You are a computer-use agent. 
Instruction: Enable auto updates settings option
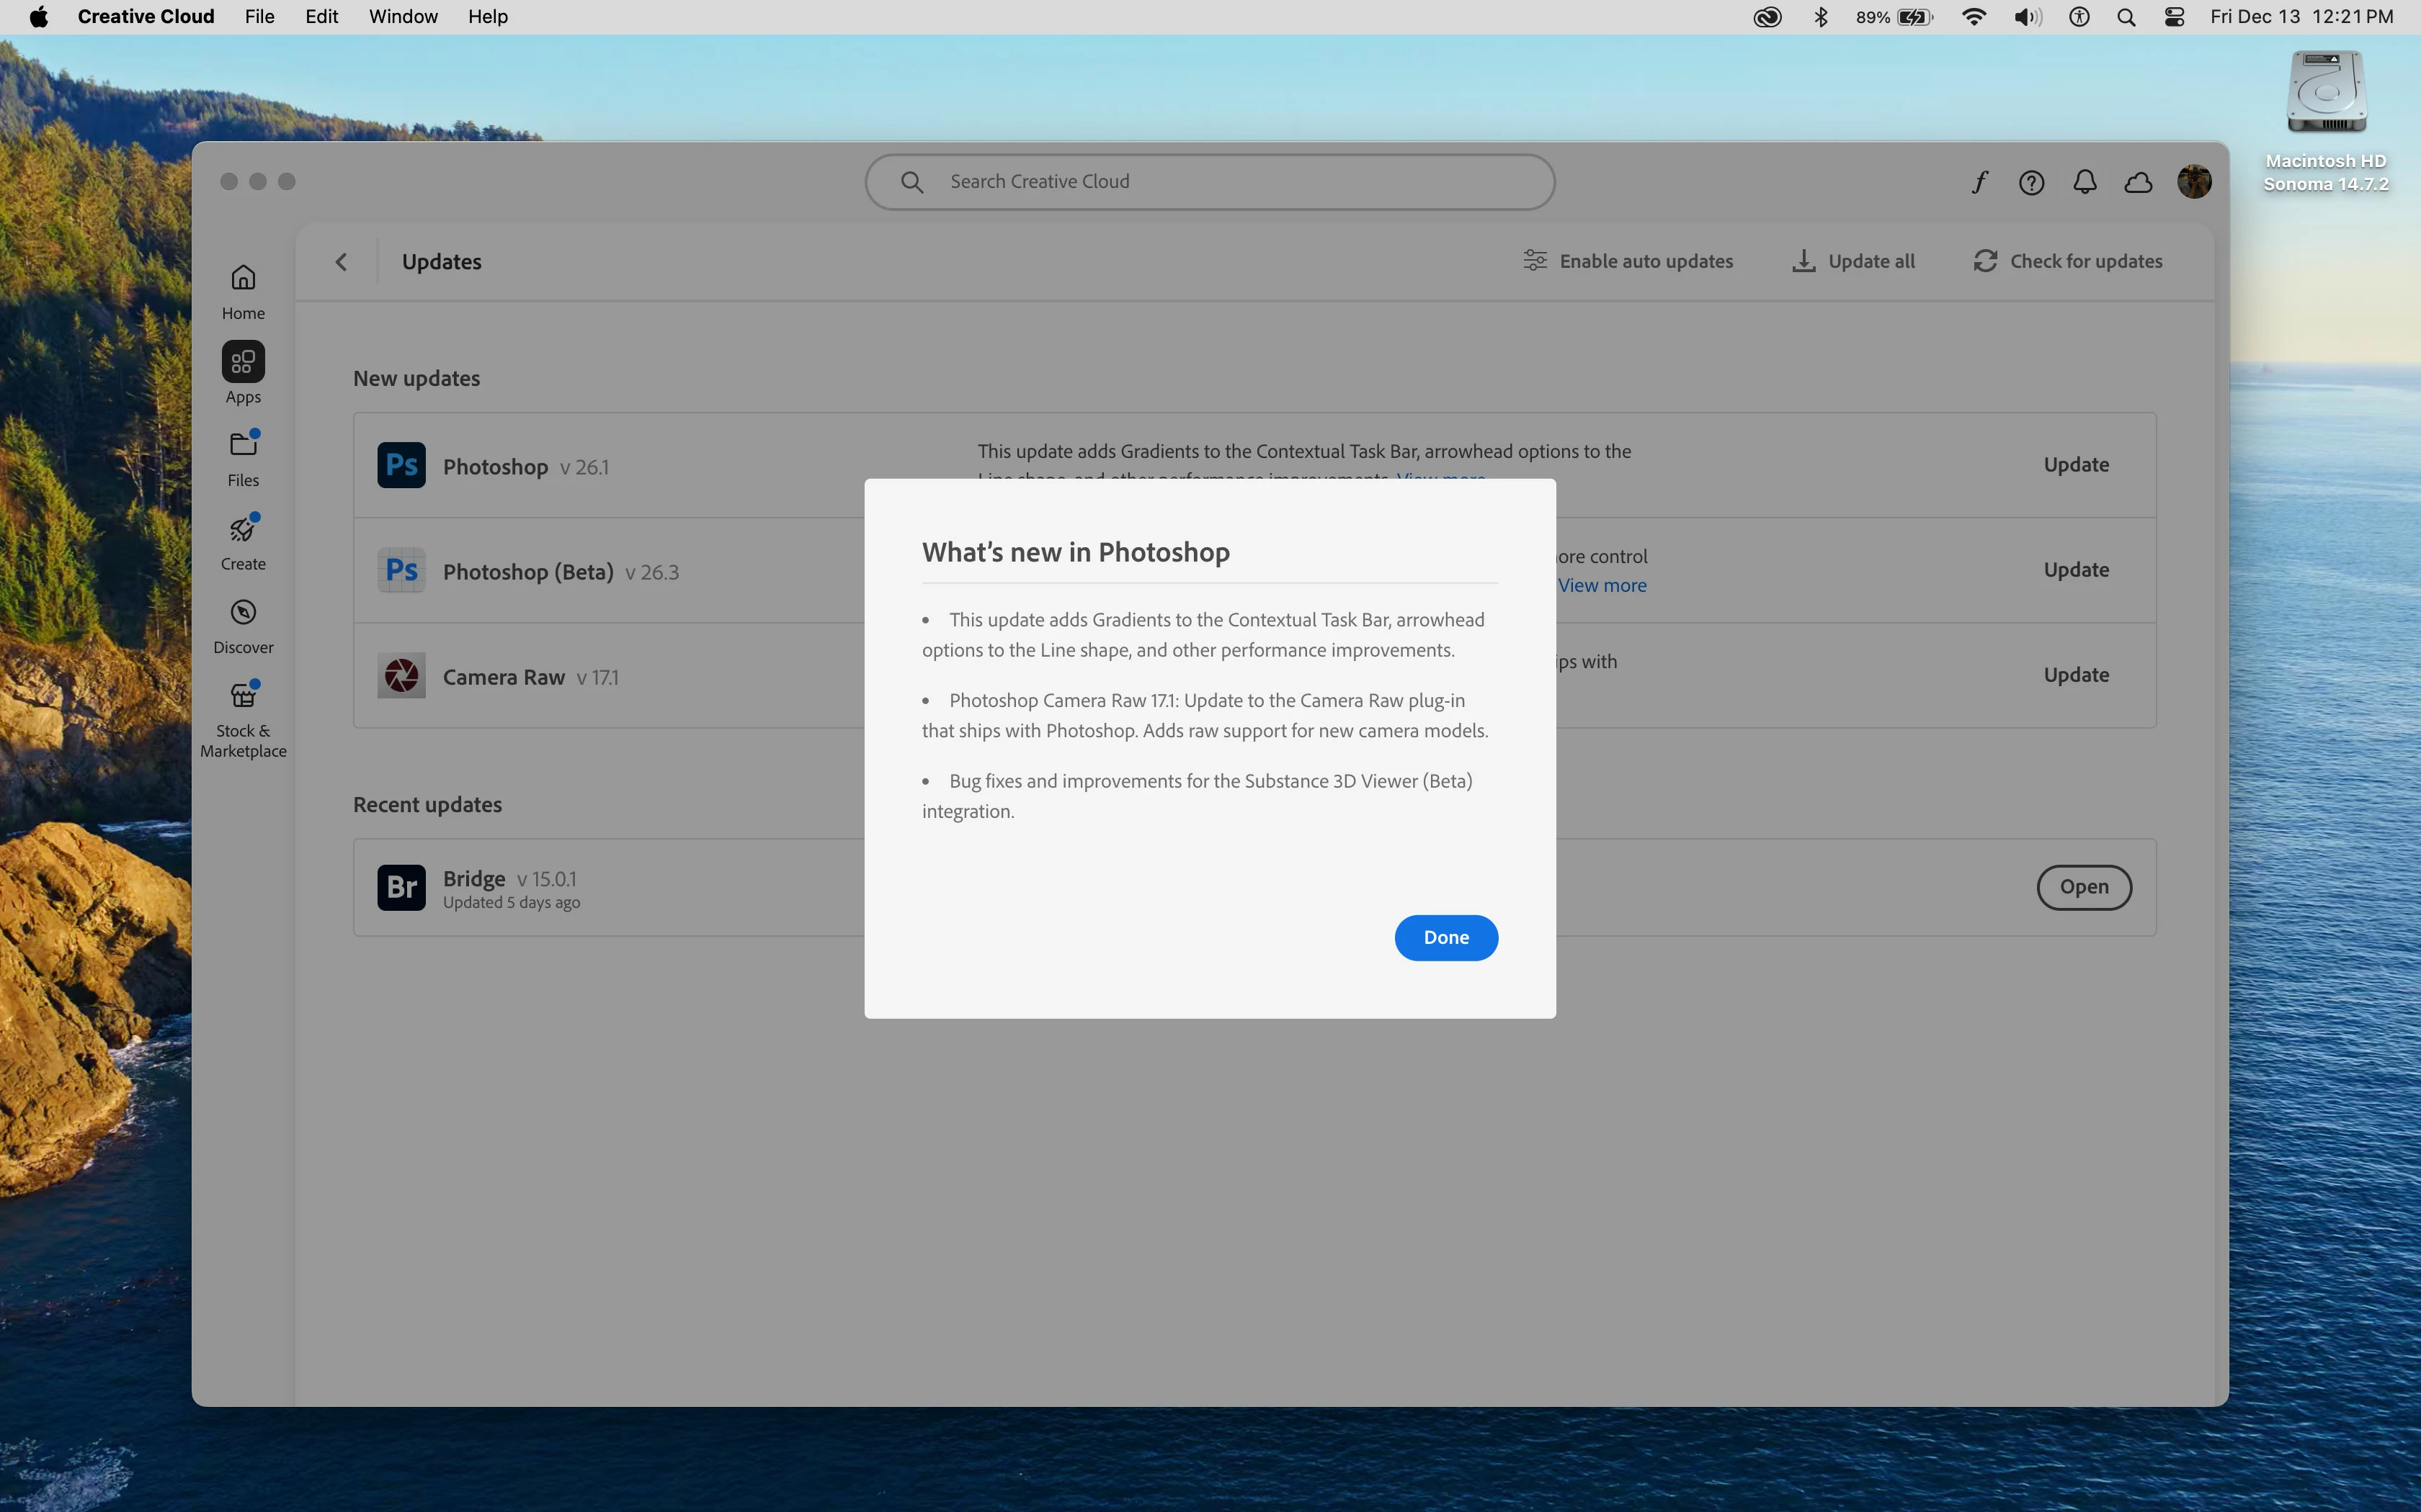pos(1628,261)
